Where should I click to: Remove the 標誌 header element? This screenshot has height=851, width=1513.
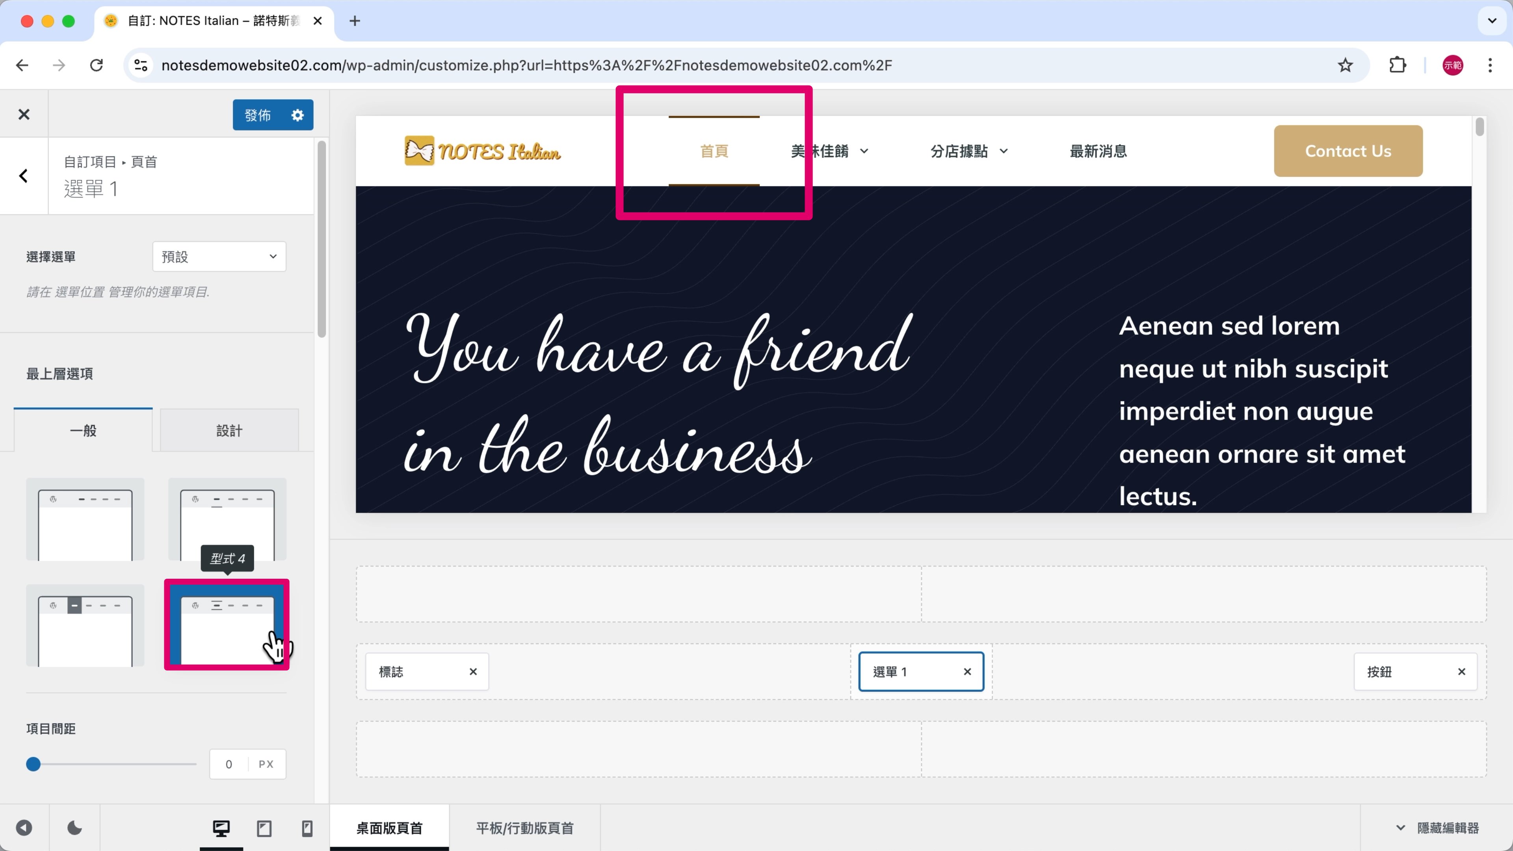coord(473,672)
